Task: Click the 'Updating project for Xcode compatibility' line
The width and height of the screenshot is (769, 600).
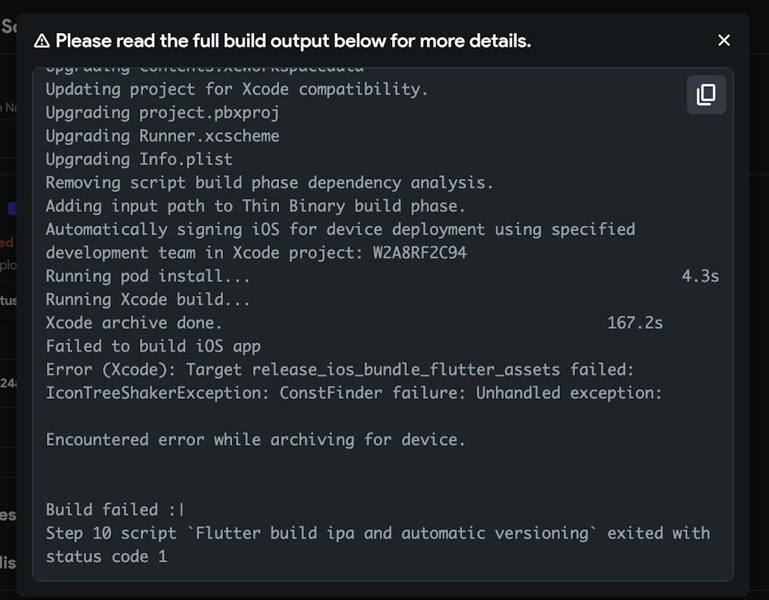Action: click(236, 89)
